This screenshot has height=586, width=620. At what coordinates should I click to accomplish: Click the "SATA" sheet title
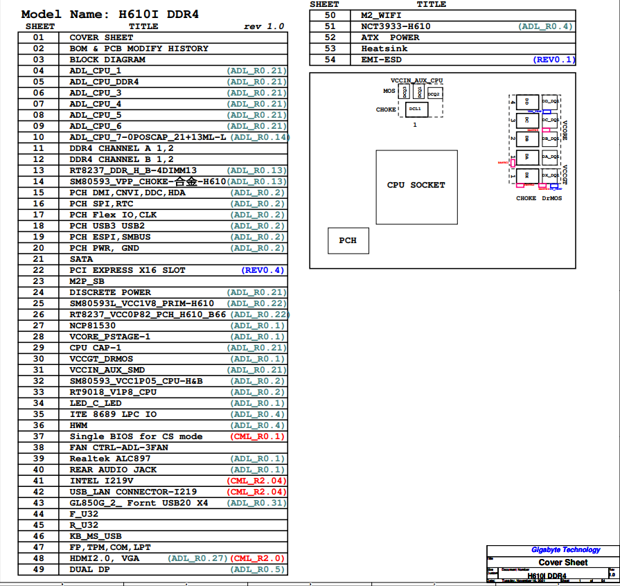click(x=81, y=259)
